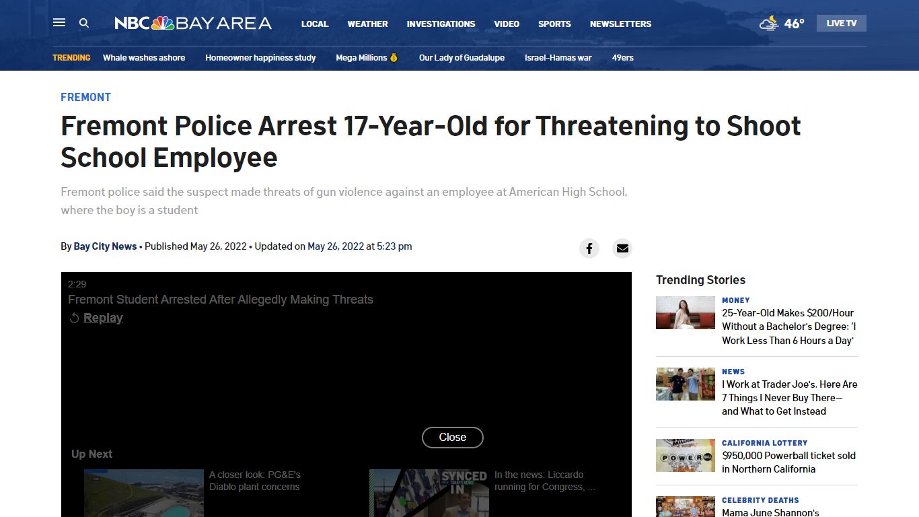
Task: Open the INVESTIGATIONS menu item
Action: point(441,24)
